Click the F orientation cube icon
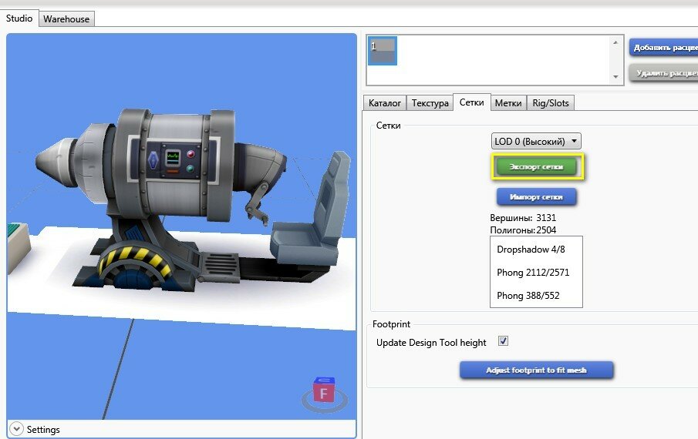Image resolution: width=698 pixels, height=439 pixels. pos(324,391)
